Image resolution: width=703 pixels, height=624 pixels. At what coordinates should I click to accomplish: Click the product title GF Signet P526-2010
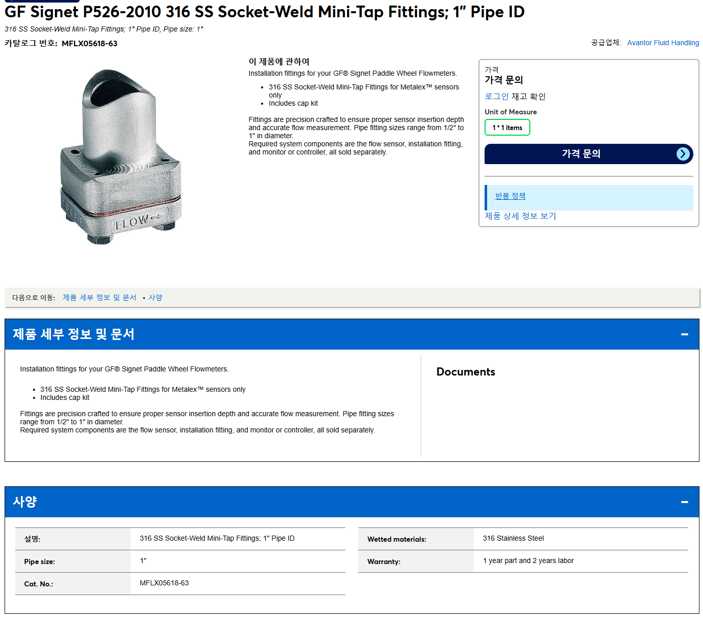265,12
